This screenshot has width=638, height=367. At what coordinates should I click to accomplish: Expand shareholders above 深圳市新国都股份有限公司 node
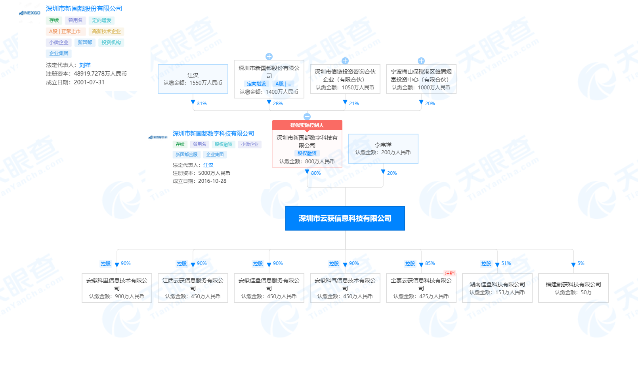[269, 57]
